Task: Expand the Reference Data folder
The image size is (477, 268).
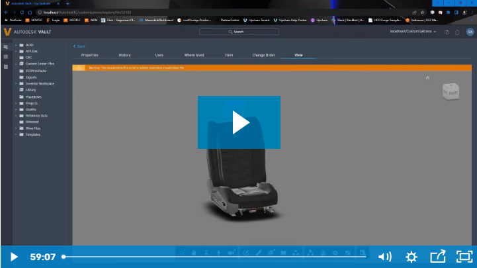Action: 16,116
